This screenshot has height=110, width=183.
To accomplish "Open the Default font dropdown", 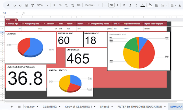I will pyautogui.click(x=92, y=5).
